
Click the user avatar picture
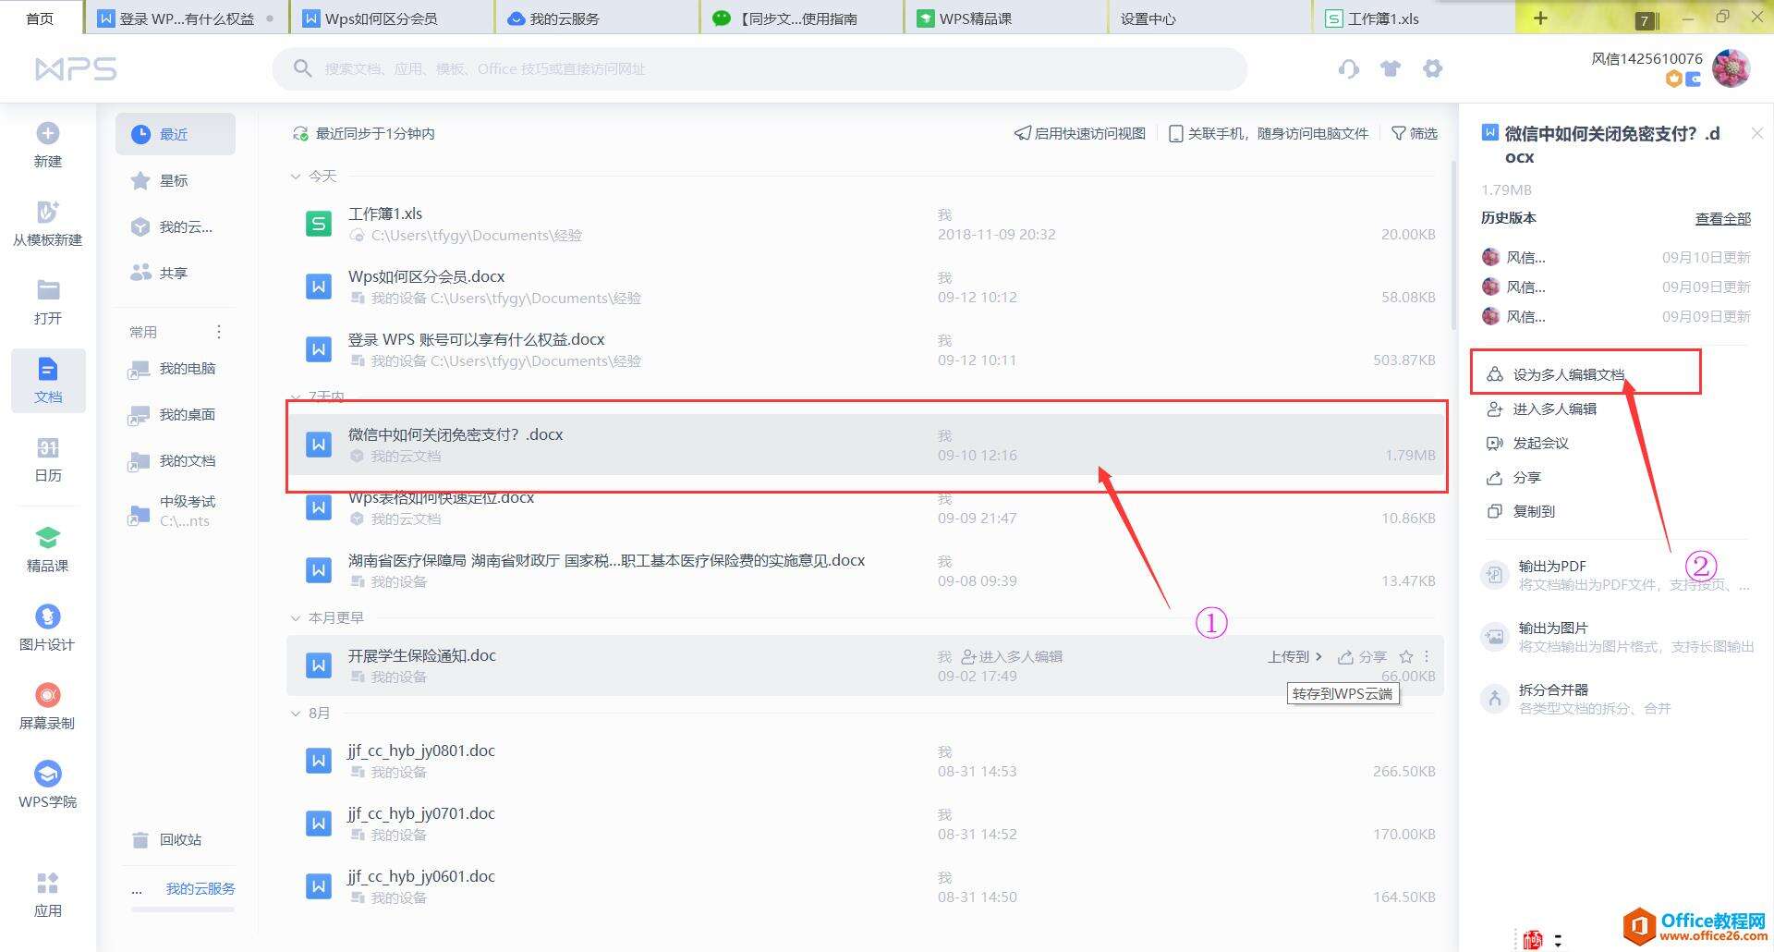(x=1731, y=68)
